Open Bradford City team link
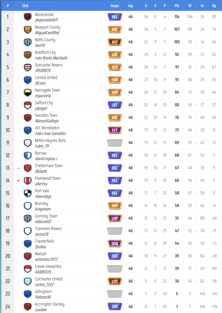Viewport: 222px width, 313px height. 45,52
